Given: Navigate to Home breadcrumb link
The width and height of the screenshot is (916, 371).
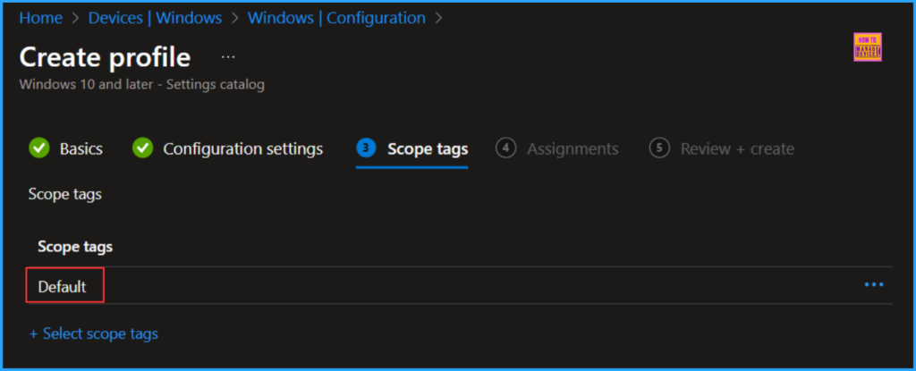Looking at the screenshot, I should coord(39,18).
